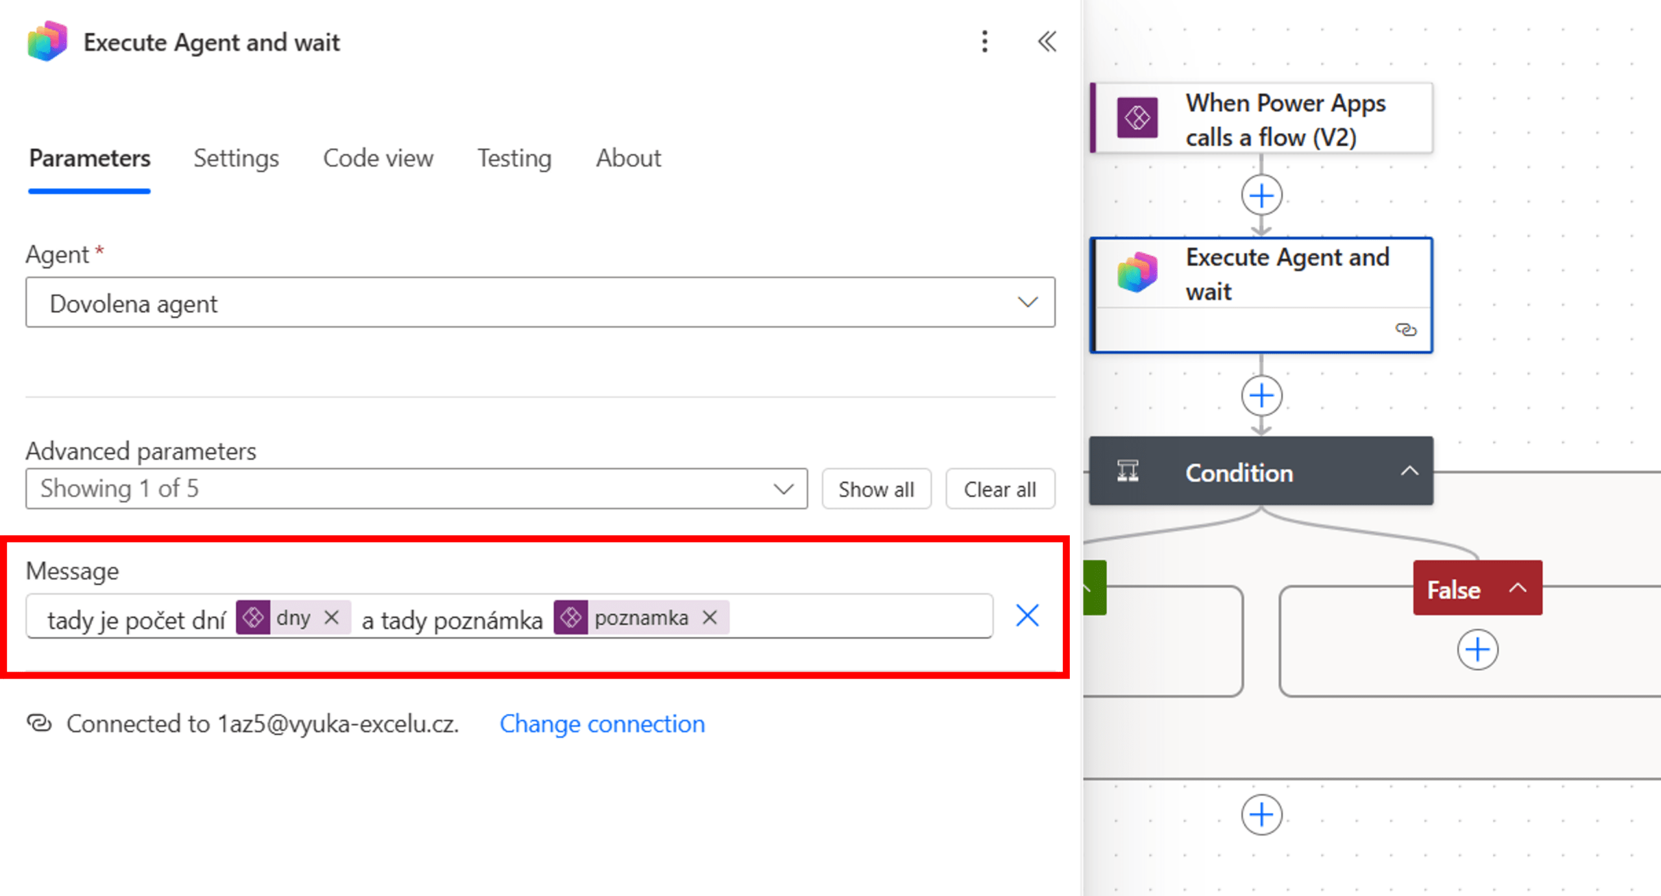Open the Agent dropdown showing Dovolena agent
This screenshot has height=896, width=1661.
(x=540, y=303)
